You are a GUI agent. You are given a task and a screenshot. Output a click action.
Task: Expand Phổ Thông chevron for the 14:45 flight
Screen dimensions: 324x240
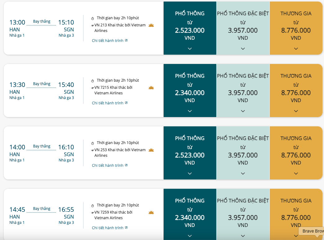tap(190, 236)
